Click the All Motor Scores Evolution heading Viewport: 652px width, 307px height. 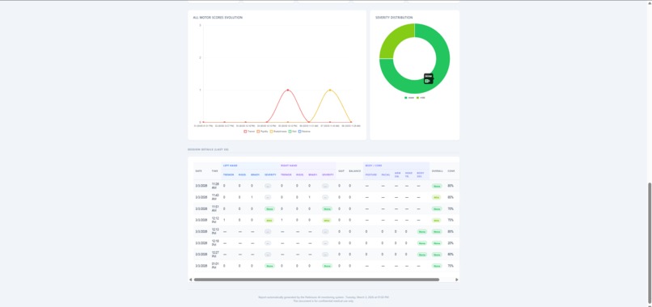pos(218,18)
